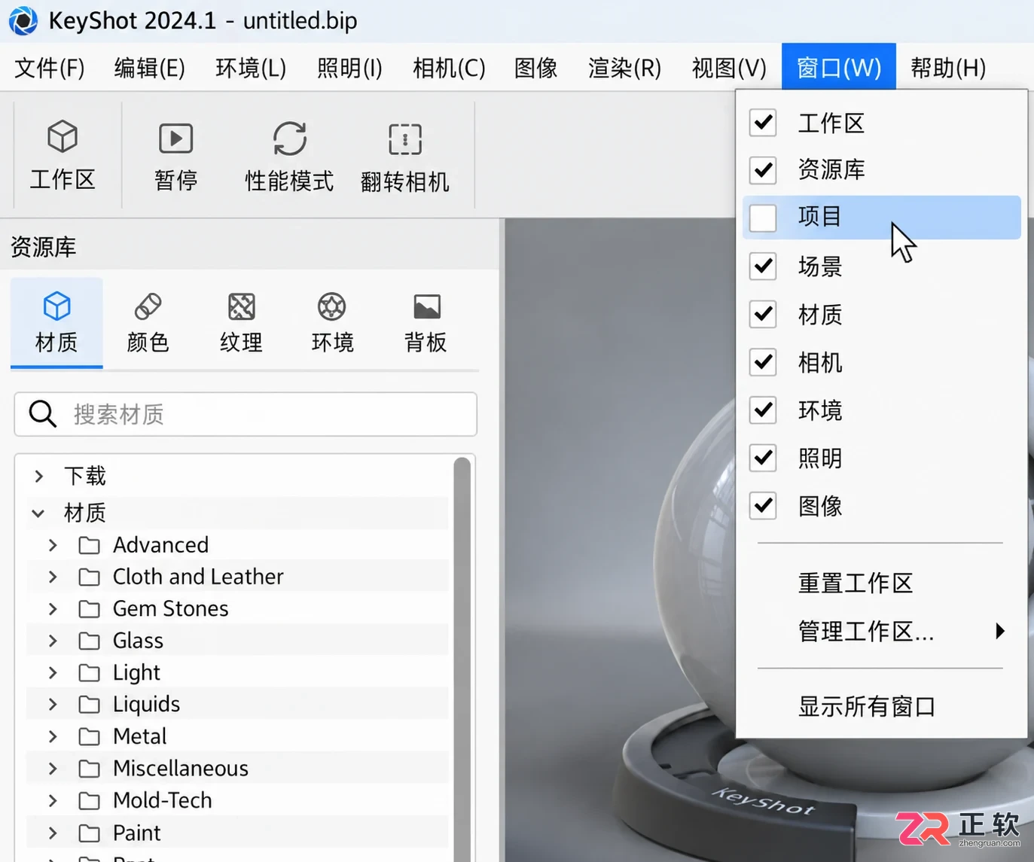Toggle 性能模式 performance mode icon
The width and height of the screenshot is (1034, 862).
(289, 139)
